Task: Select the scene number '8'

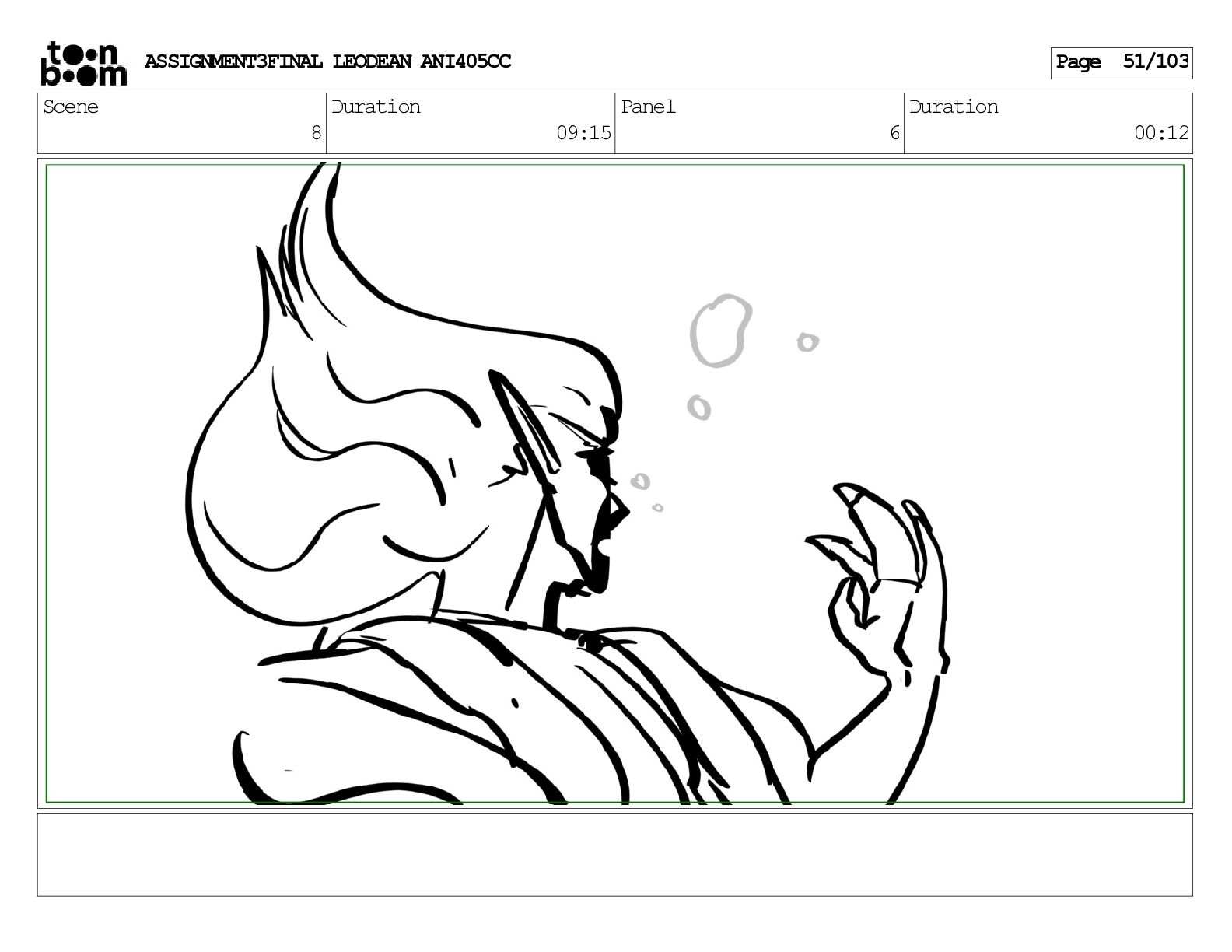Action: [316, 133]
